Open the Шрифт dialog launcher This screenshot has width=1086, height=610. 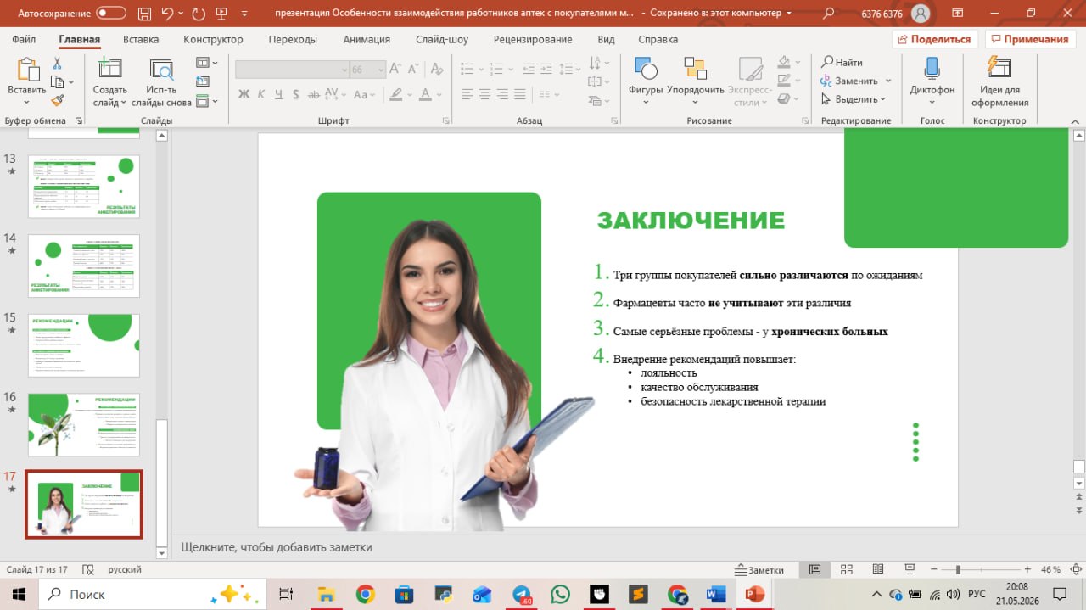click(x=446, y=121)
